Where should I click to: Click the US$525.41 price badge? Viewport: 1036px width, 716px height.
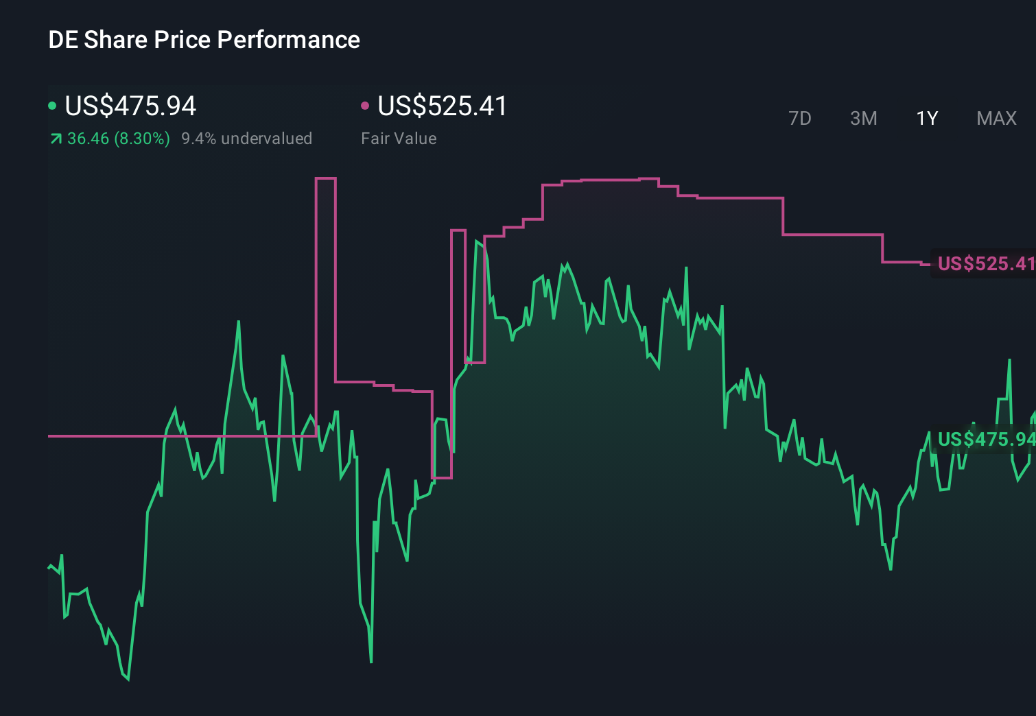click(985, 263)
